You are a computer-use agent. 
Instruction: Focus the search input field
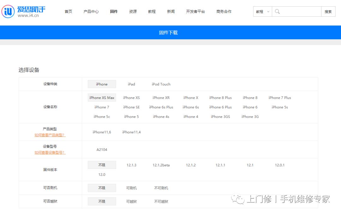click(x=296, y=12)
